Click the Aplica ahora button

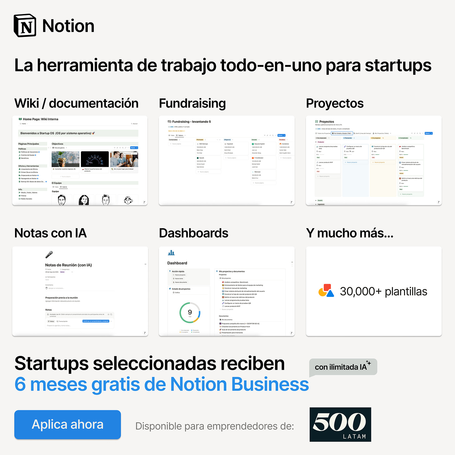click(x=67, y=424)
